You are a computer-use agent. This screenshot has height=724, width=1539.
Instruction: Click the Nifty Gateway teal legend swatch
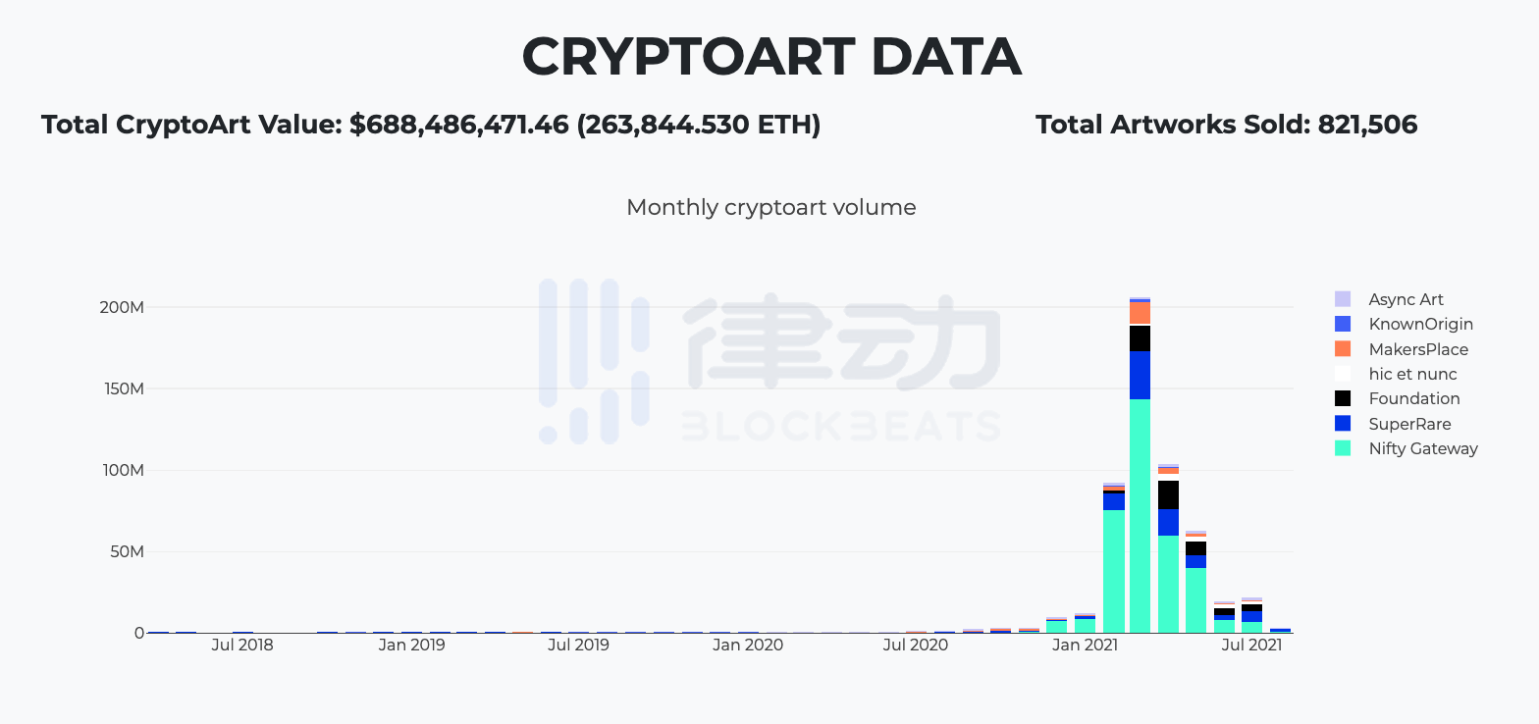pos(1343,448)
